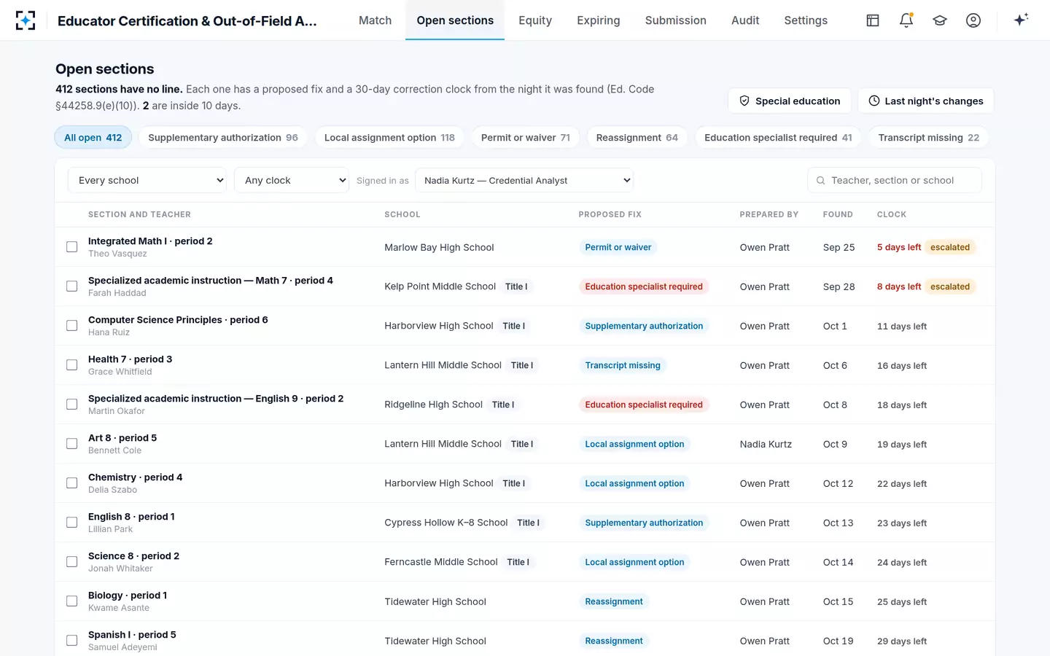Click the Permit or waiver tag for Theo Vasquez
This screenshot has width=1050, height=656.
618,247
